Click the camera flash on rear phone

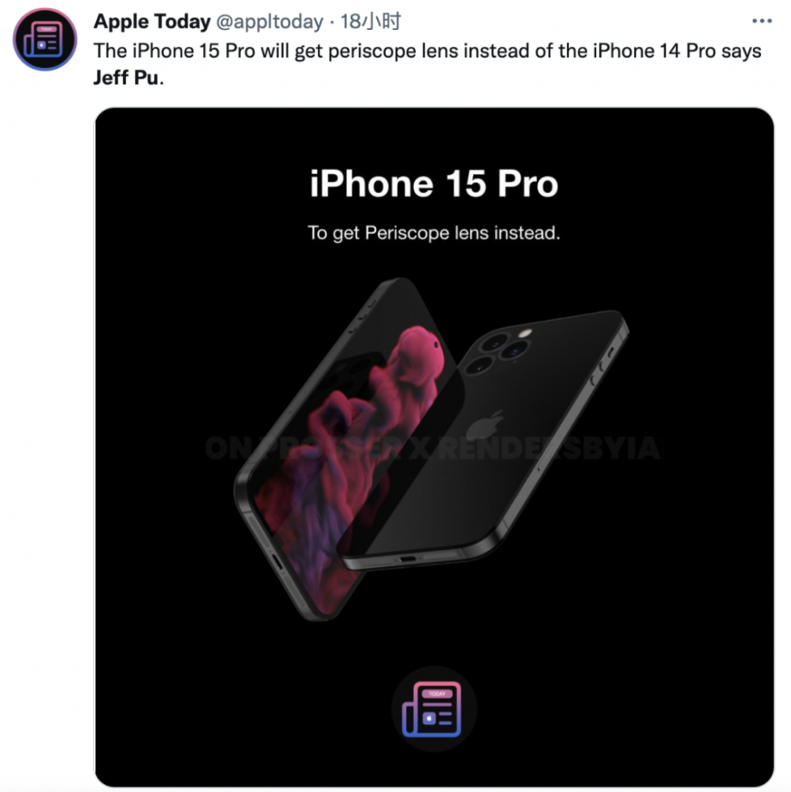pos(525,333)
